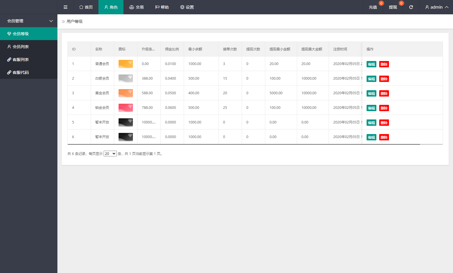
Task: Delete the 白银会员 row
Action: [x=384, y=79]
